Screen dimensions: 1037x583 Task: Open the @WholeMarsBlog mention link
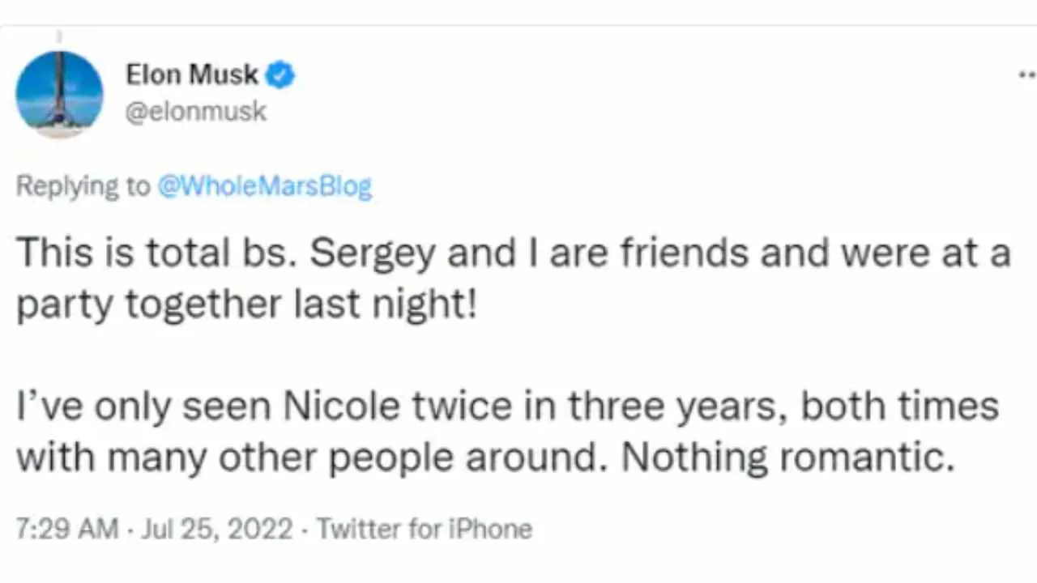pos(264,186)
